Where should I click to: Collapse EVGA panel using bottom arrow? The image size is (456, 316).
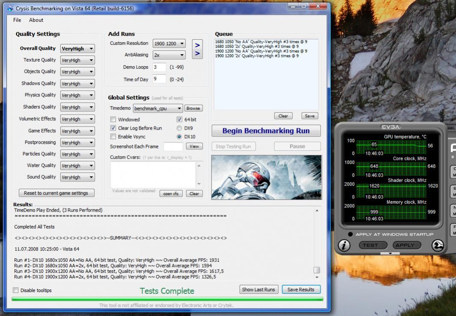coord(390,254)
